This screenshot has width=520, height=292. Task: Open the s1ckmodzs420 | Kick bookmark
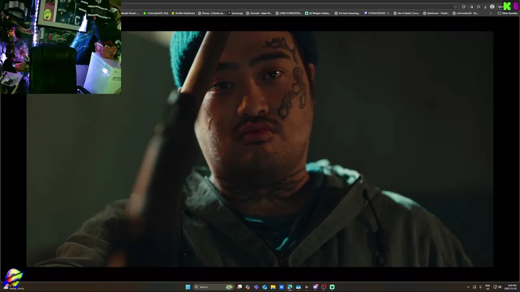coord(156,13)
